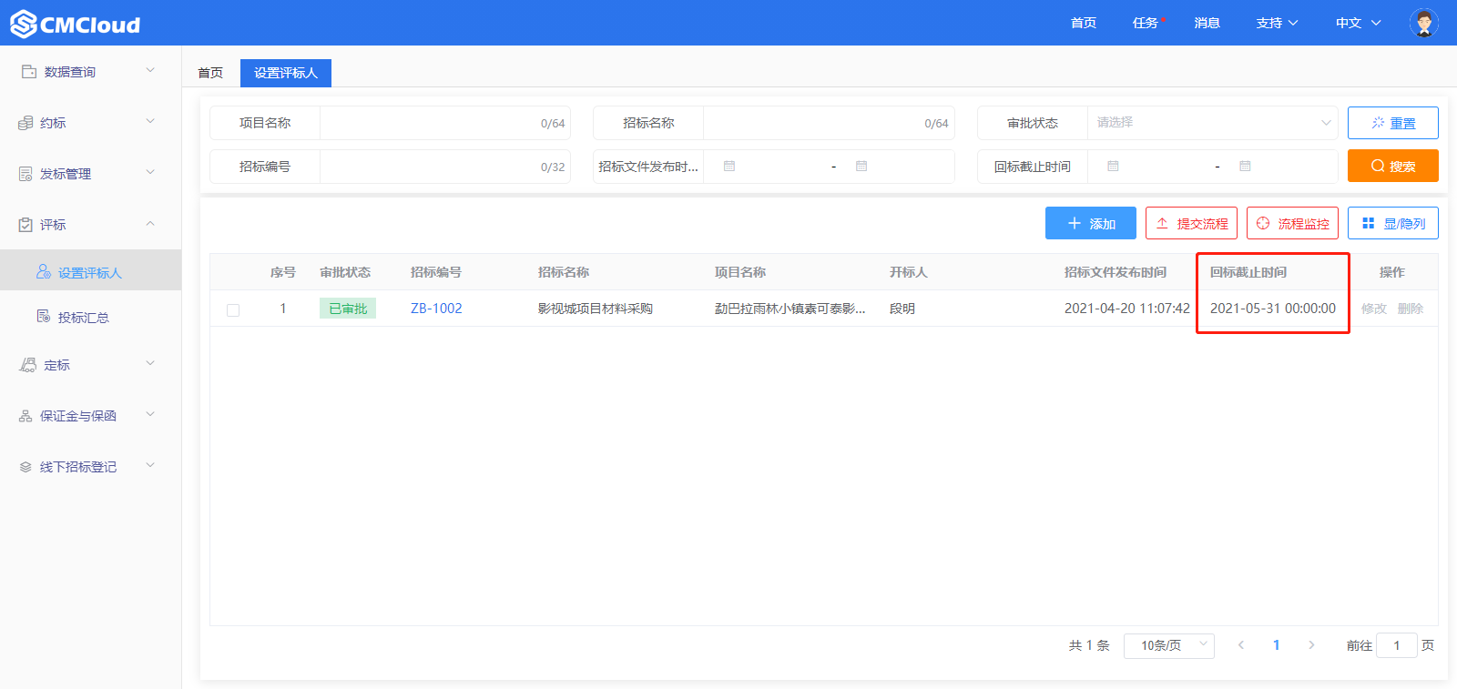The image size is (1457, 689).
Task: Click the 提交流程 button
Action: pos(1191,223)
